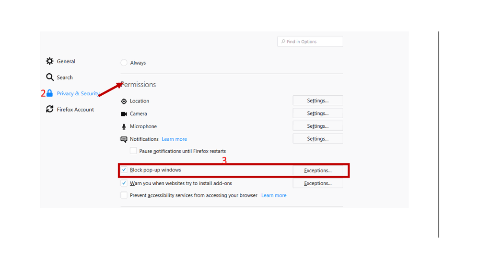Check Prevent accessibility services checkbox

(124, 195)
